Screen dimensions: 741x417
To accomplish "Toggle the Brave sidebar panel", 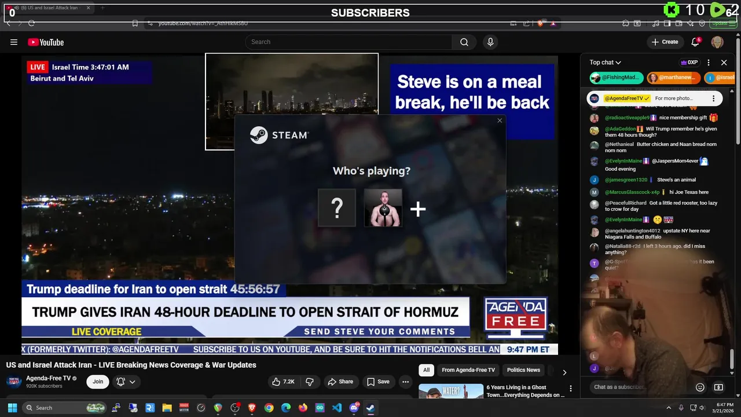I will click(x=667, y=23).
